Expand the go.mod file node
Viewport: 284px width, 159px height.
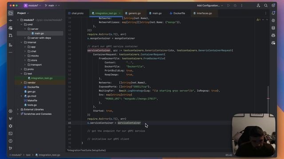click(21, 96)
